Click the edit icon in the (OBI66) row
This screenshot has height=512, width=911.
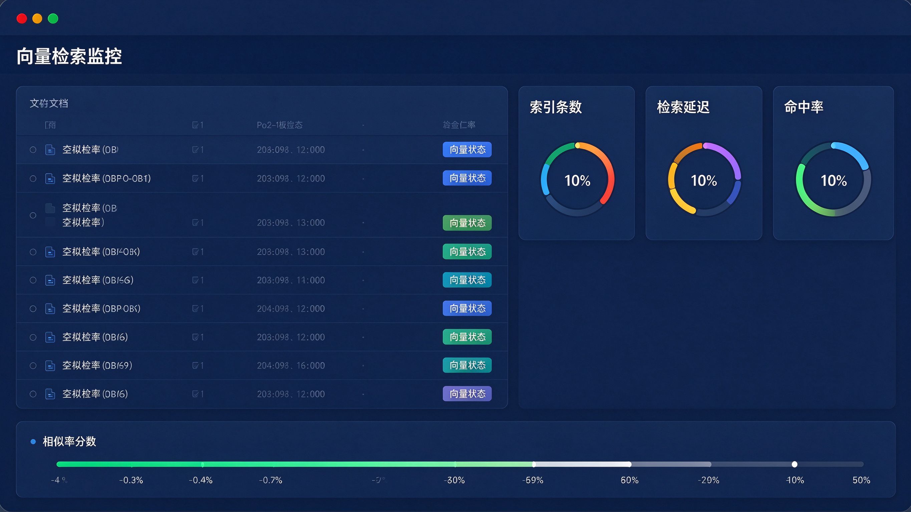tap(195, 280)
